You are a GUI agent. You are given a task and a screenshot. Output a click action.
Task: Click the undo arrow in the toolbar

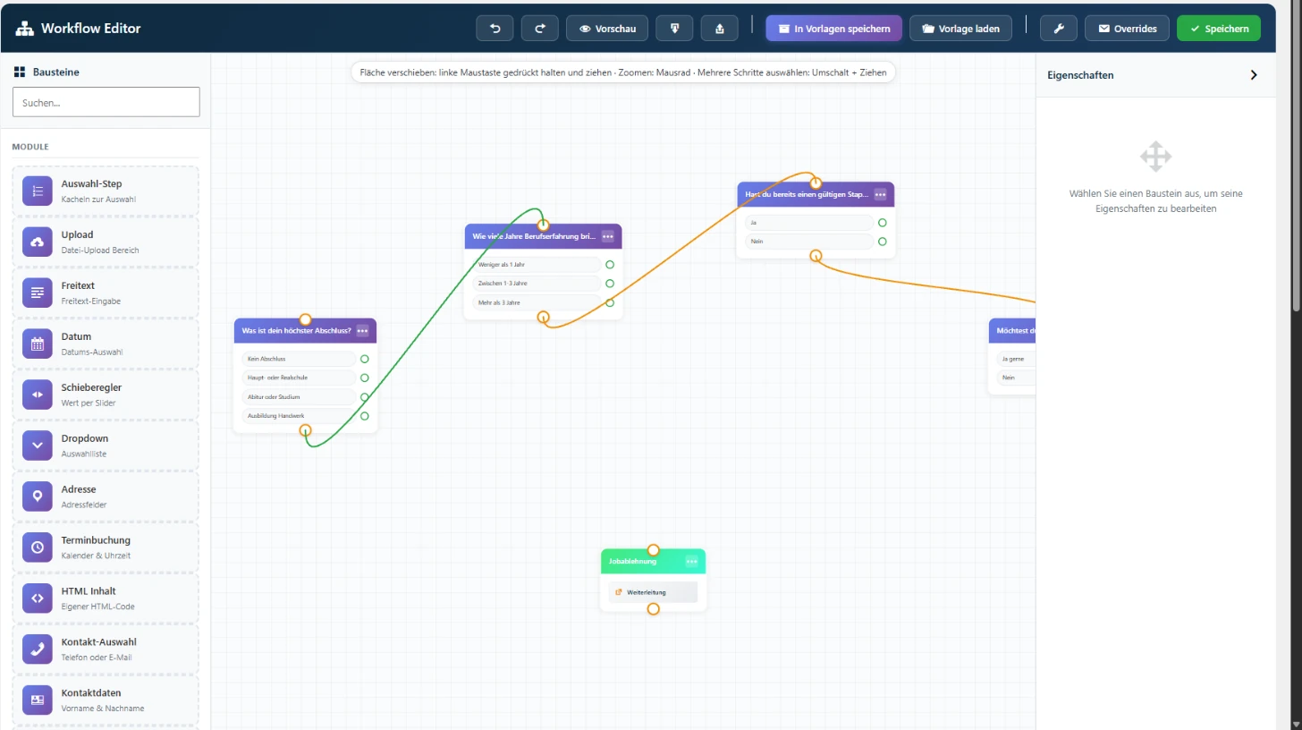pos(495,29)
